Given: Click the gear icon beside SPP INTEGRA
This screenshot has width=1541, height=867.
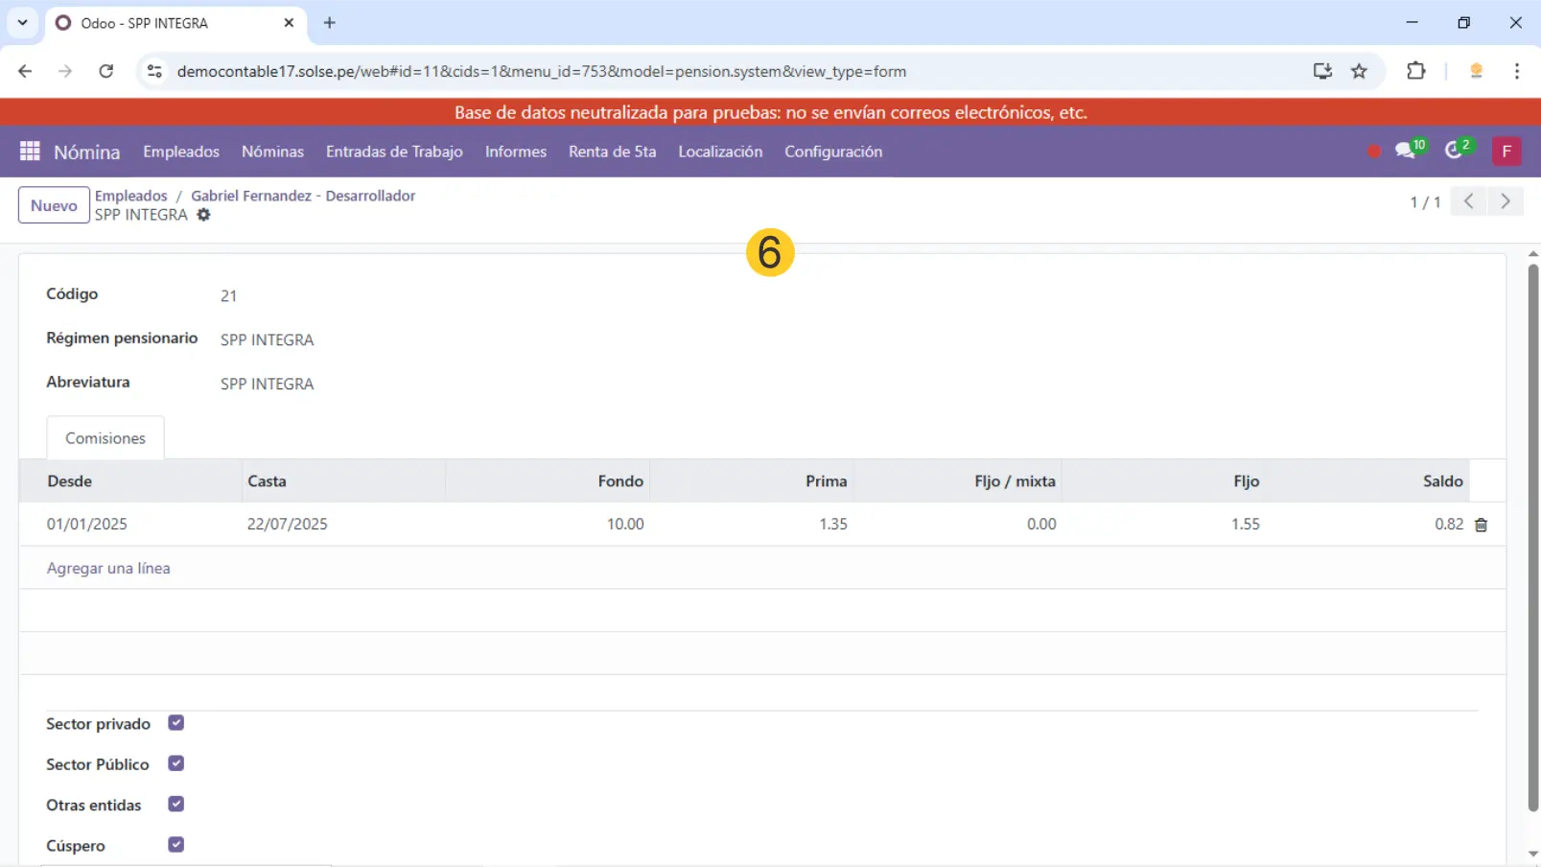Looking at the screenshot, I should (x=203, y=215).
